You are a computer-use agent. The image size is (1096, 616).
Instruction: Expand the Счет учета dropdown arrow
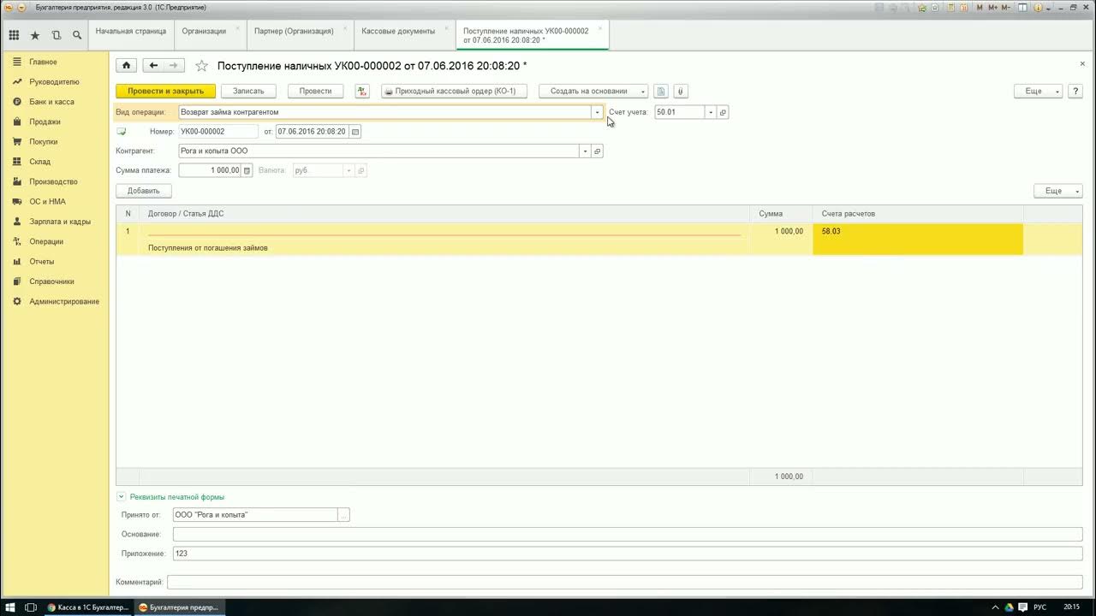coord(711,112)
